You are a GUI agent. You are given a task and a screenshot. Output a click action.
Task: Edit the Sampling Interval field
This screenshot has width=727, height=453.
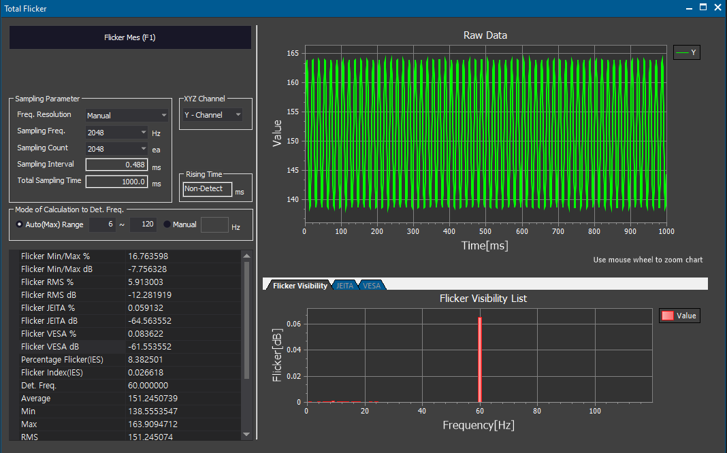pos(116,165)
